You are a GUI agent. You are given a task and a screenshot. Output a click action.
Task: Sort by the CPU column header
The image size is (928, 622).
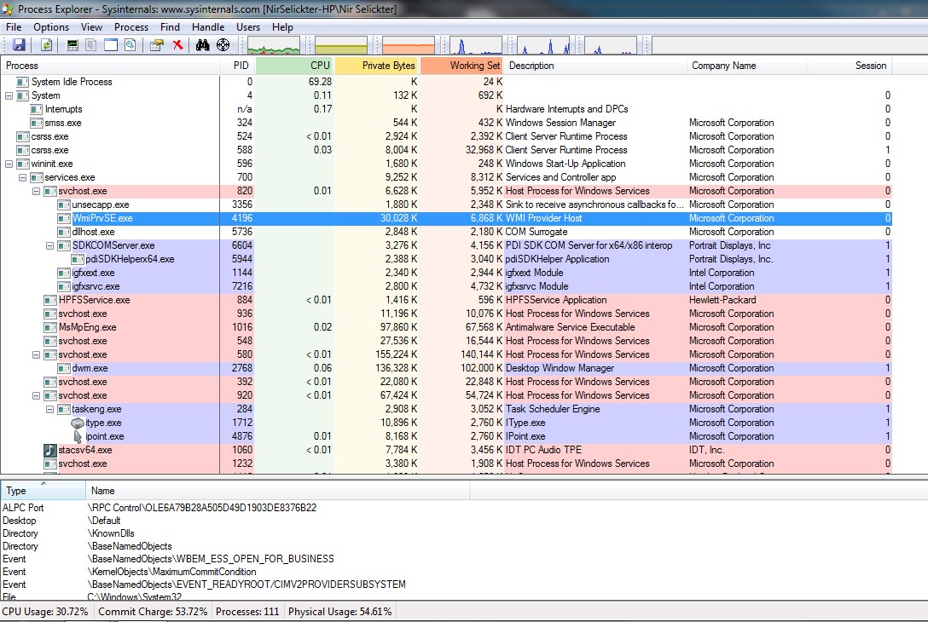point(295,66)
